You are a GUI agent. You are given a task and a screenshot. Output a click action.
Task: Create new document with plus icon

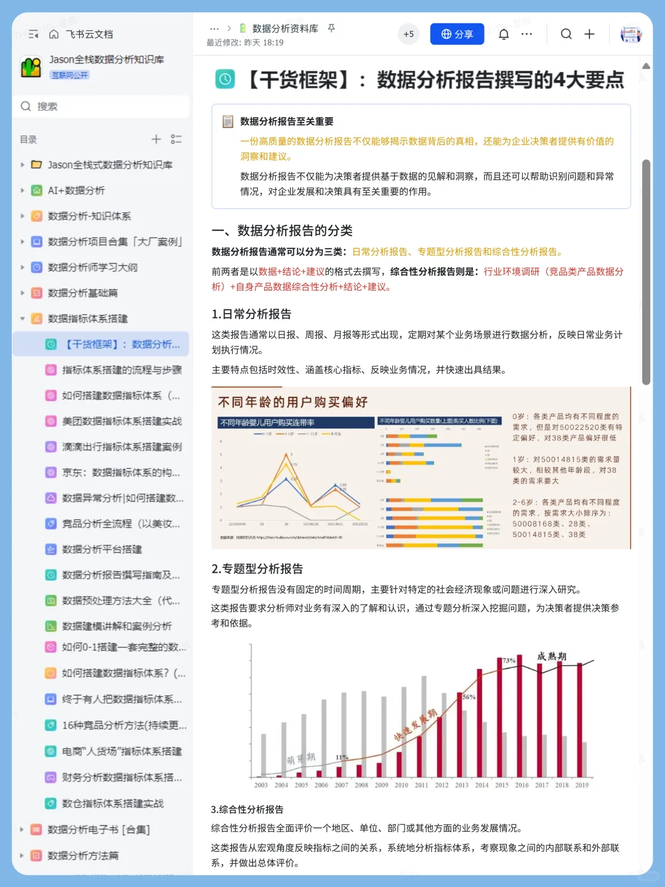589,34
